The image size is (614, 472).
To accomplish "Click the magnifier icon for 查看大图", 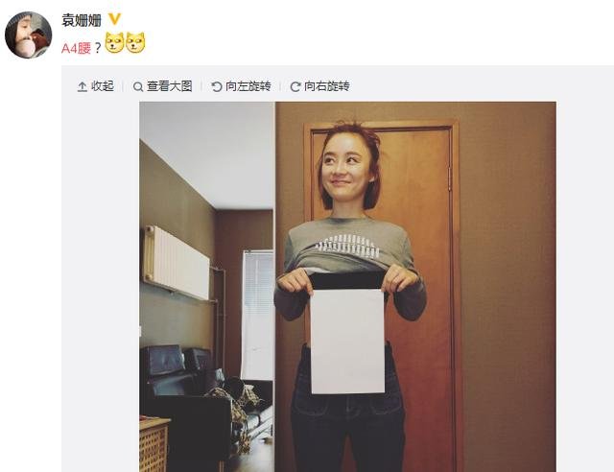I will 138,86.
